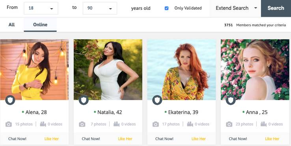Click the camera icon next to Alena's 15 photos
Screen dimensions: 291x146
click(x=9, y=124)
